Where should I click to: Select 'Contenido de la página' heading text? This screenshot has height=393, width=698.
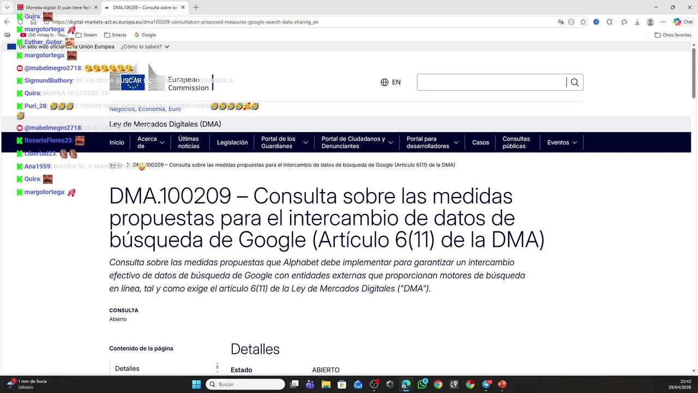point(141,348)
